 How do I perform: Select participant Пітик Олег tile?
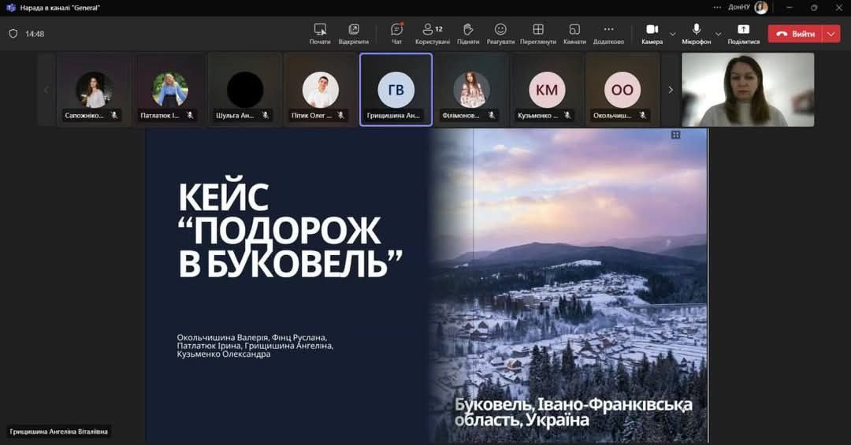(320, 90)
